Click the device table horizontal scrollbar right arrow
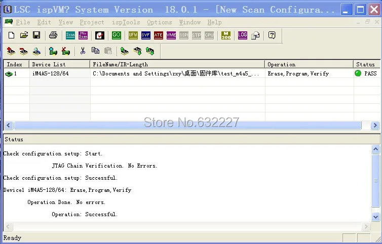The height and width of the screenshot is (244, 382). 375,126
